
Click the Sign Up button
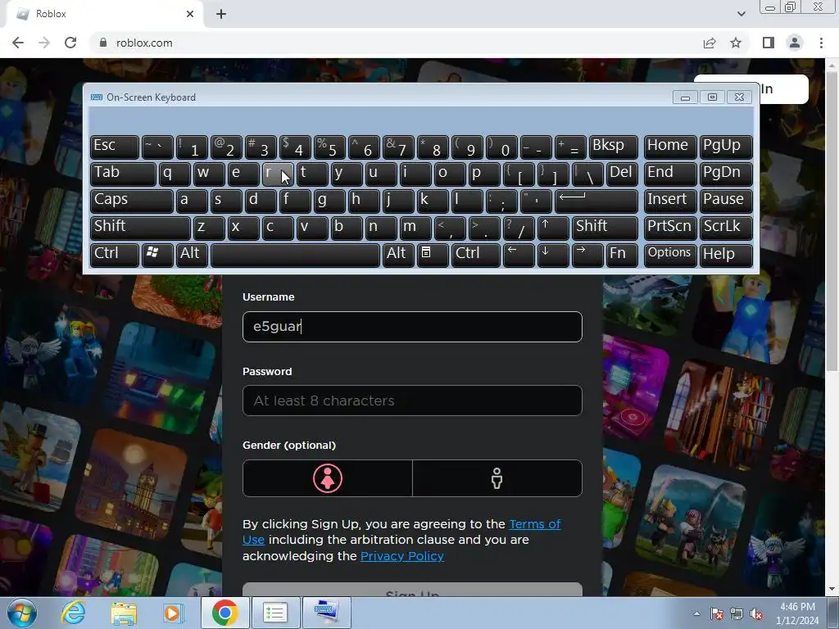[x=412, y=590]
